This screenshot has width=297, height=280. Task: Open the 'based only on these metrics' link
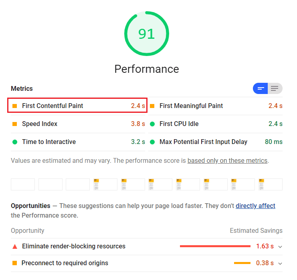coord(227,161)
